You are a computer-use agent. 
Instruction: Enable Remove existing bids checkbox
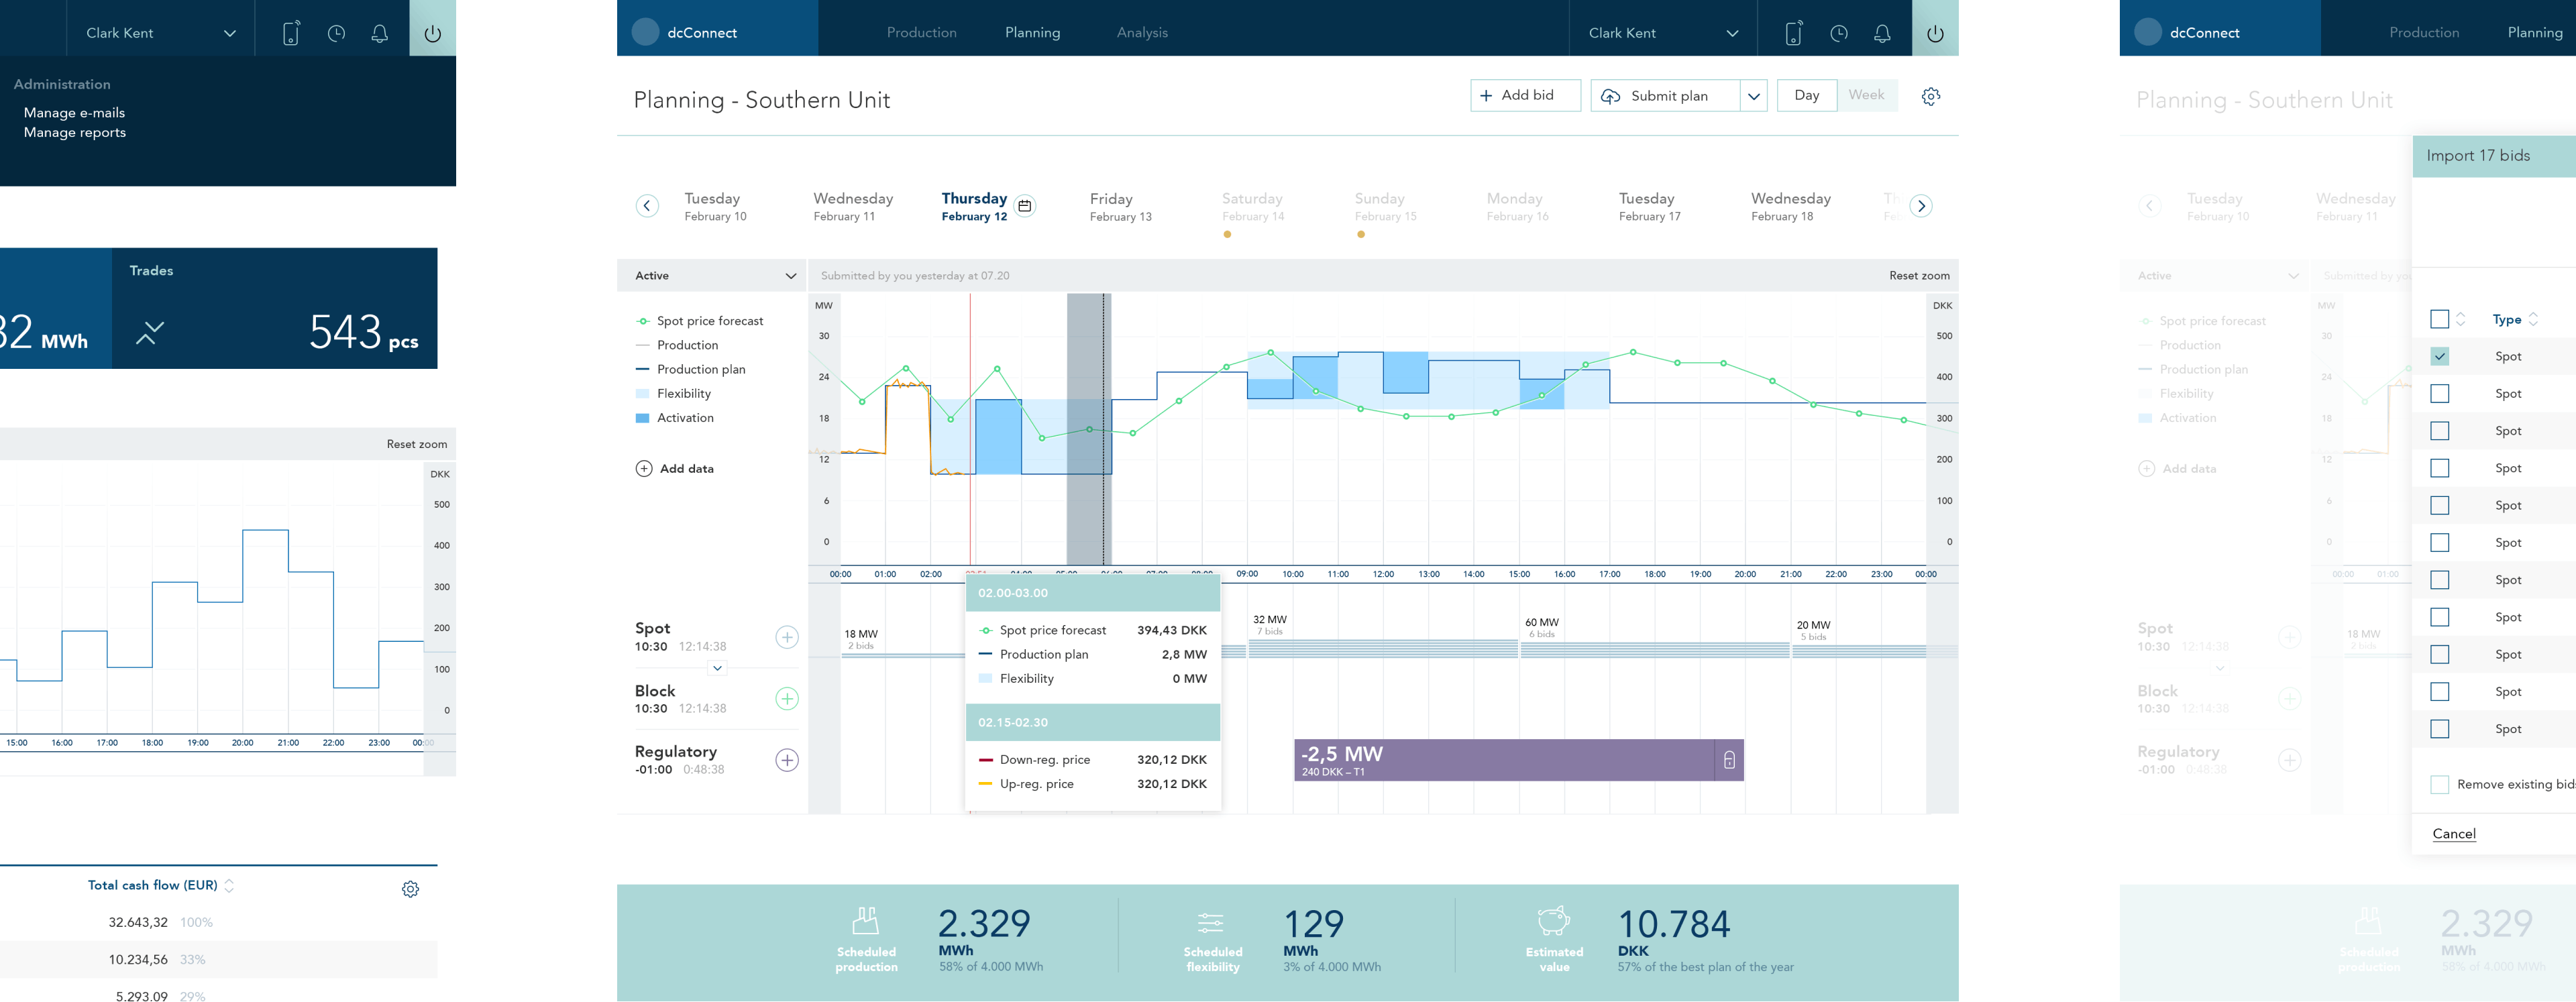click(x=2440, y=785)
